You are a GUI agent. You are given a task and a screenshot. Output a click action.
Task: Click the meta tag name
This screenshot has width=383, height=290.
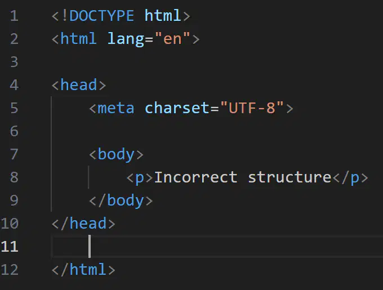116,108
